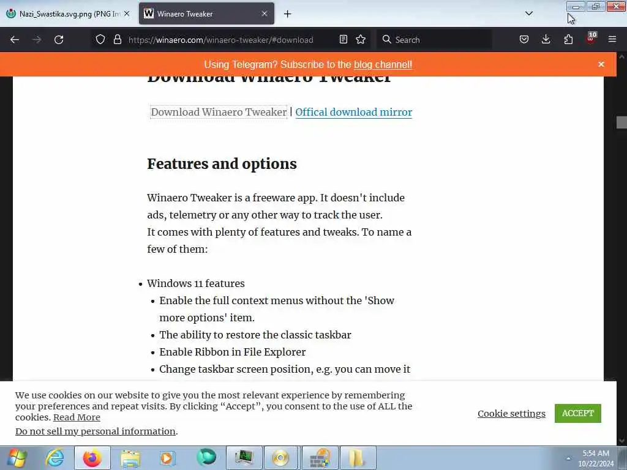Go back to the previous page
The height and width of the screenshot is (470, 627).
(x=15, y=40)
